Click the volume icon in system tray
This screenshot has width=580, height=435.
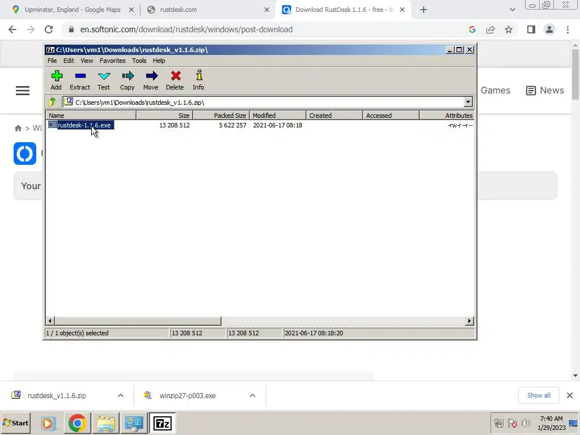tap(526, 423)
